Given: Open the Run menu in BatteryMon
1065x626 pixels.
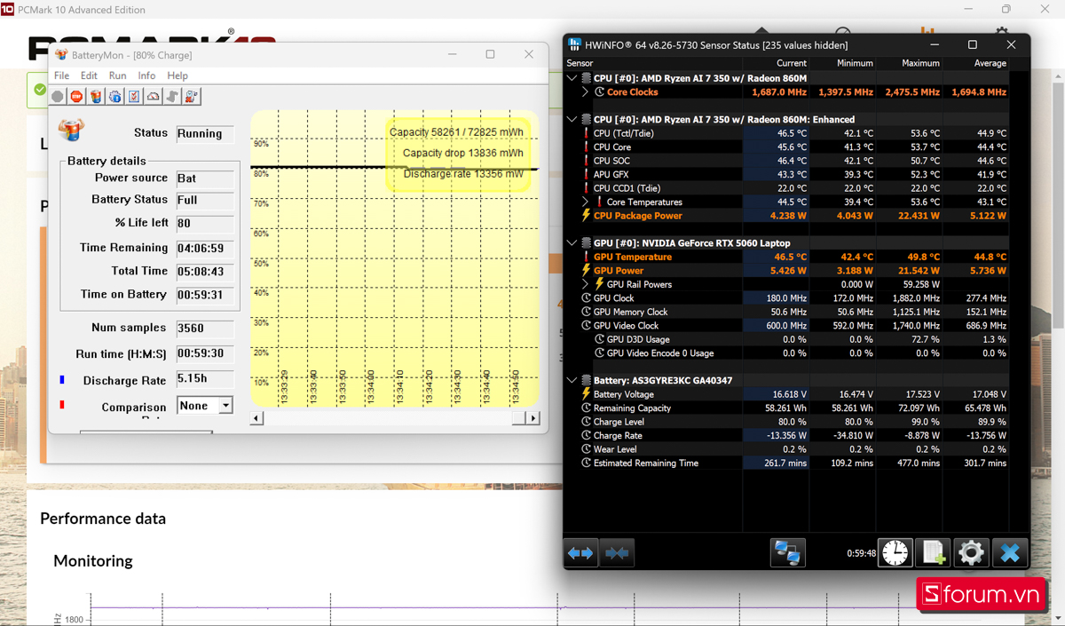Looking at the screenshot, I should tap(117, 75).
